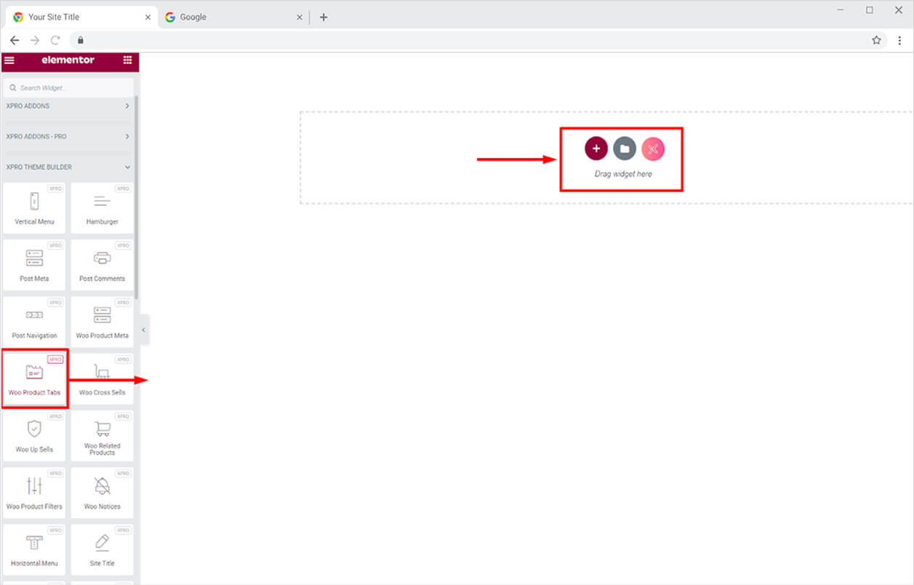Pick the Post Comments widget

(102, 264)
